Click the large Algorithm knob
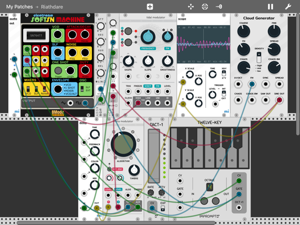The image size is (300, 225). pyautogui.click(x=123, y=144)
